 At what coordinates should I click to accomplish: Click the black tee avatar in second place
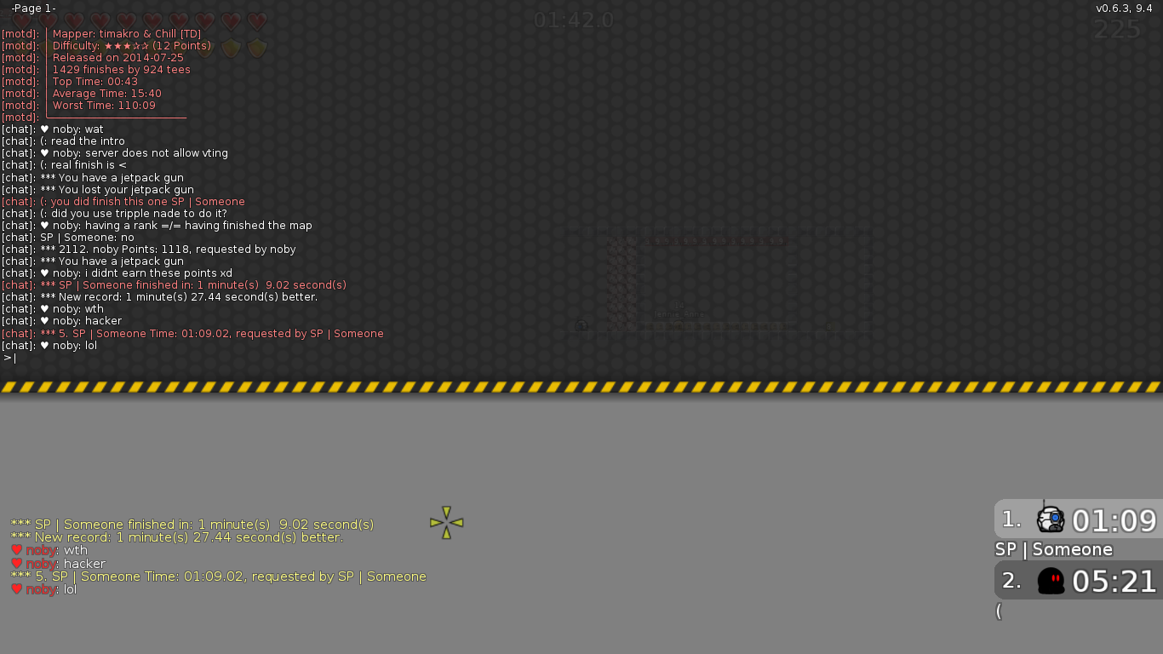click(1050, 579)
